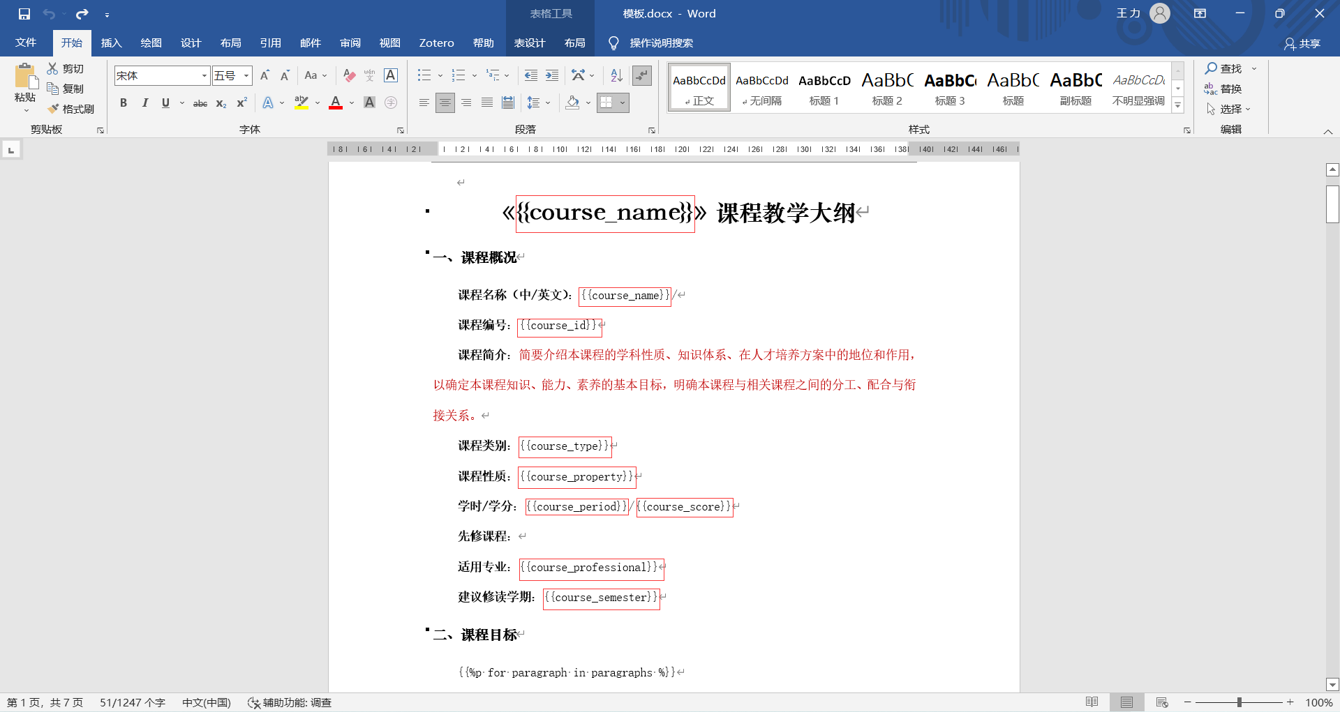Toggle italic formatting
The image size is (1340, 712).
(x=144, y=103)
